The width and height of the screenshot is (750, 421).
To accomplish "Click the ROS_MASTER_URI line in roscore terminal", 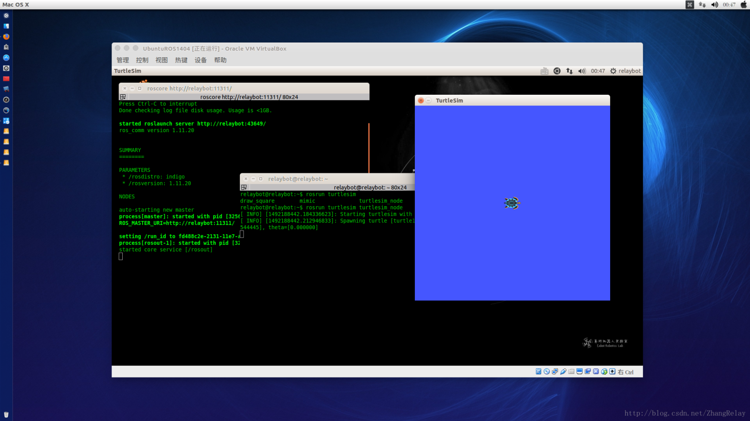I will (x=176, y=223).
